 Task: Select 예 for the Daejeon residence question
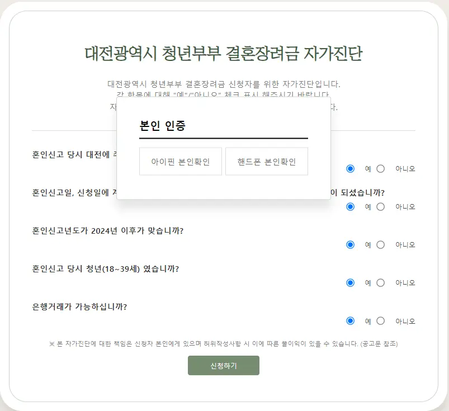click(x=351, y=168)
